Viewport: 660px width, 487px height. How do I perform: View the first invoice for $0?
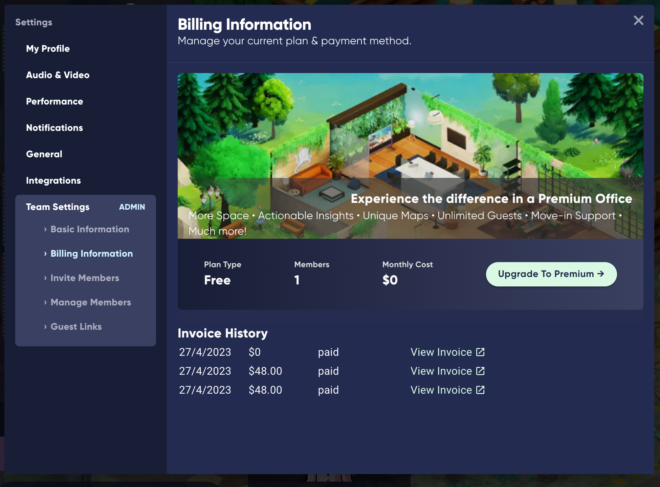pyautogui.click(x=441, y=352)
